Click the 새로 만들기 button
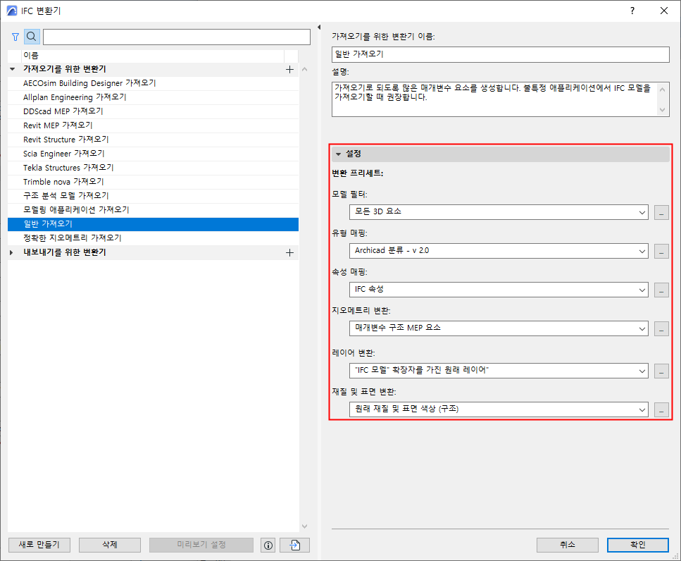Image resolution: width=681 pixels, height=561 pixels. (39, 544)
